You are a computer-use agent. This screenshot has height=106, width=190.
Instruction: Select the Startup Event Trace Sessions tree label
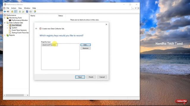tap(20, 33)
